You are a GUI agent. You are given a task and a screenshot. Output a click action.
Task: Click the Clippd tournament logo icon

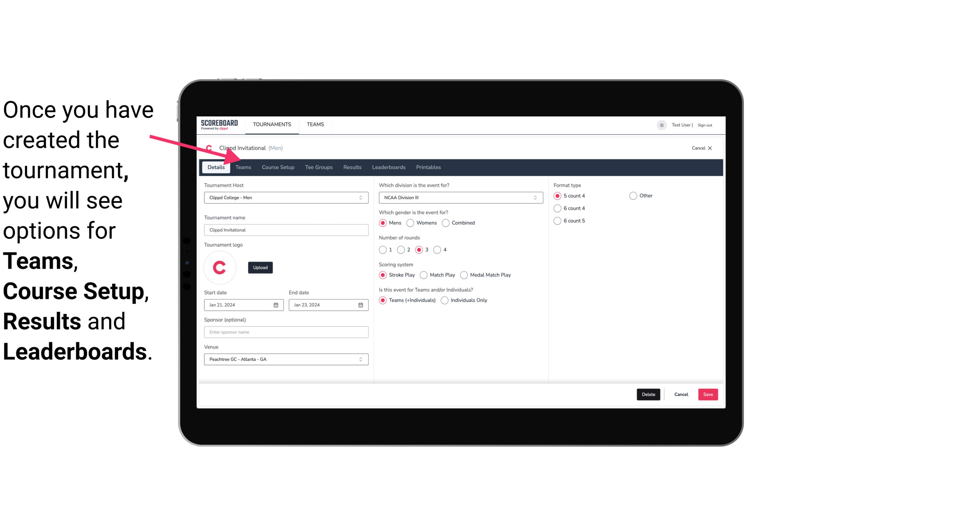221,267
